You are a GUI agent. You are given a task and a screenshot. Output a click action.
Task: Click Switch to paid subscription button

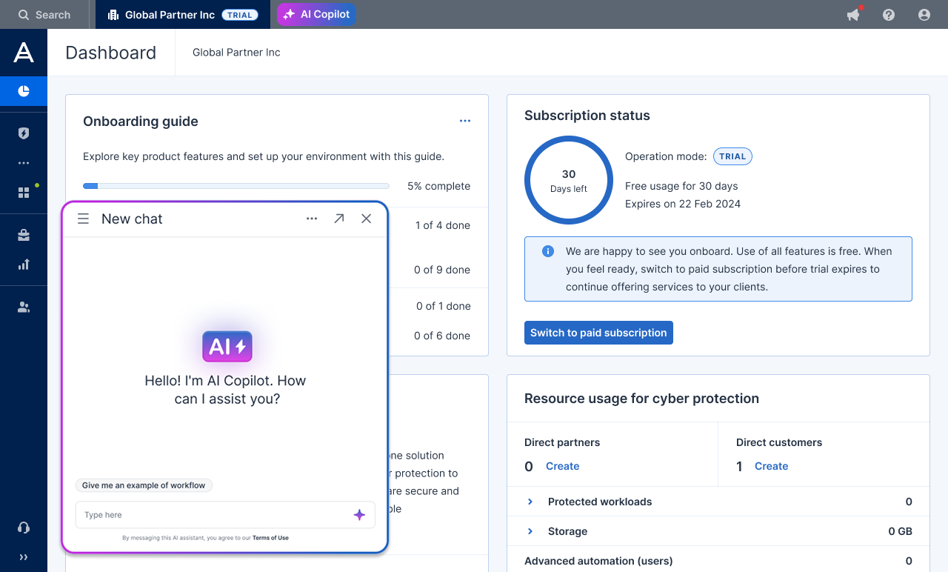tap(598, 333)
